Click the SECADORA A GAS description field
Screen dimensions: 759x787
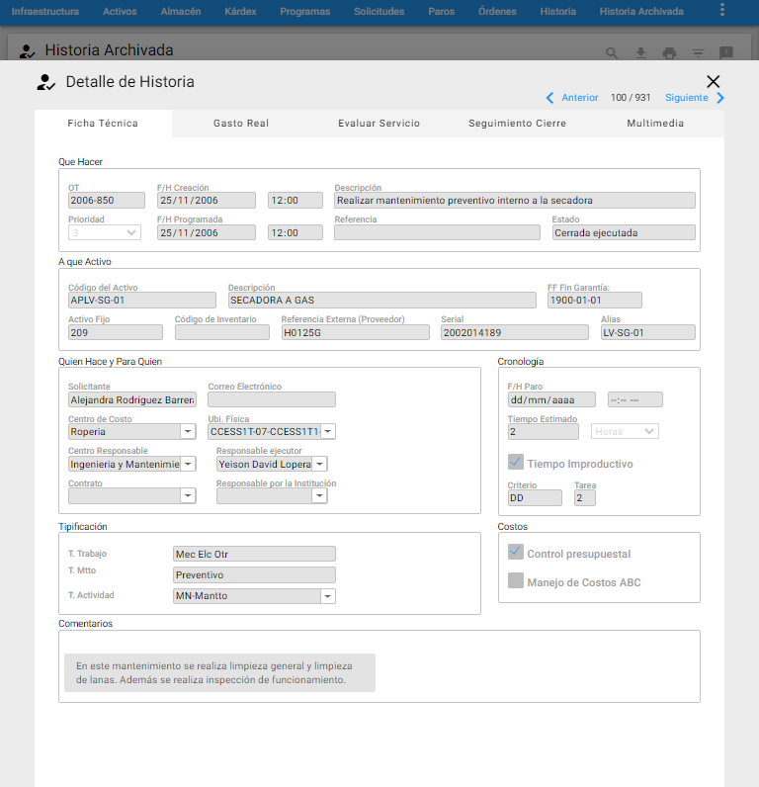pos(381,301)
